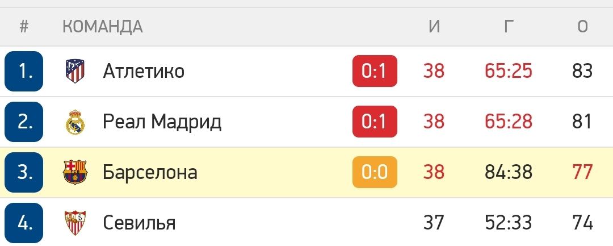
Task: Open Севилья team name link
Action: pos(139,222)
